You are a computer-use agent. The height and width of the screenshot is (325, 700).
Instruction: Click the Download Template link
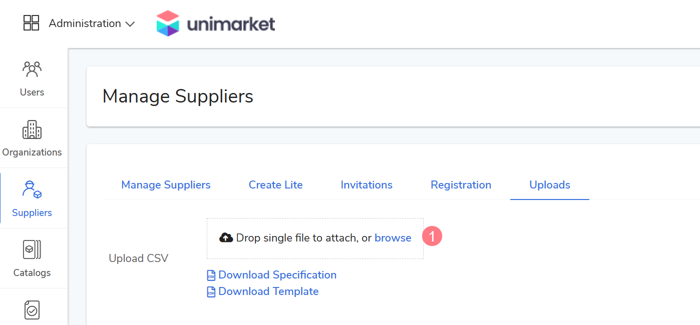(268, 291)
